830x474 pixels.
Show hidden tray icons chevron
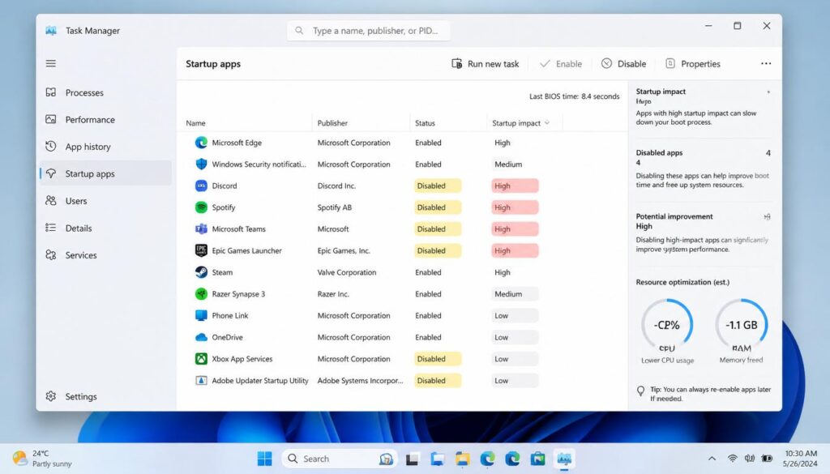[x=712, y=458]
